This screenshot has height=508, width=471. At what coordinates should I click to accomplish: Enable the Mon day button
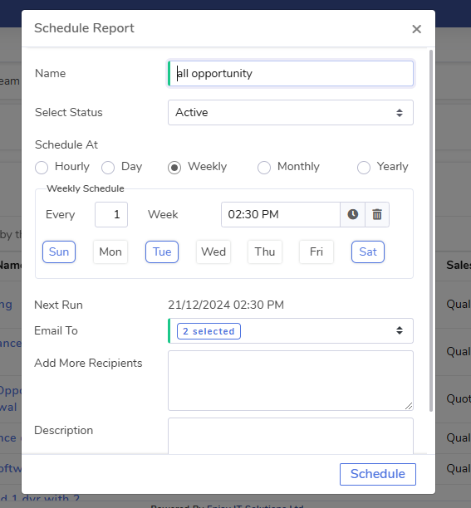click(110, 252)
